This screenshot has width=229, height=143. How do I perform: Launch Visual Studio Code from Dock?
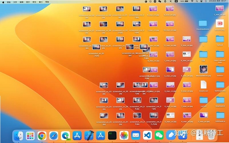coord(147,135)
